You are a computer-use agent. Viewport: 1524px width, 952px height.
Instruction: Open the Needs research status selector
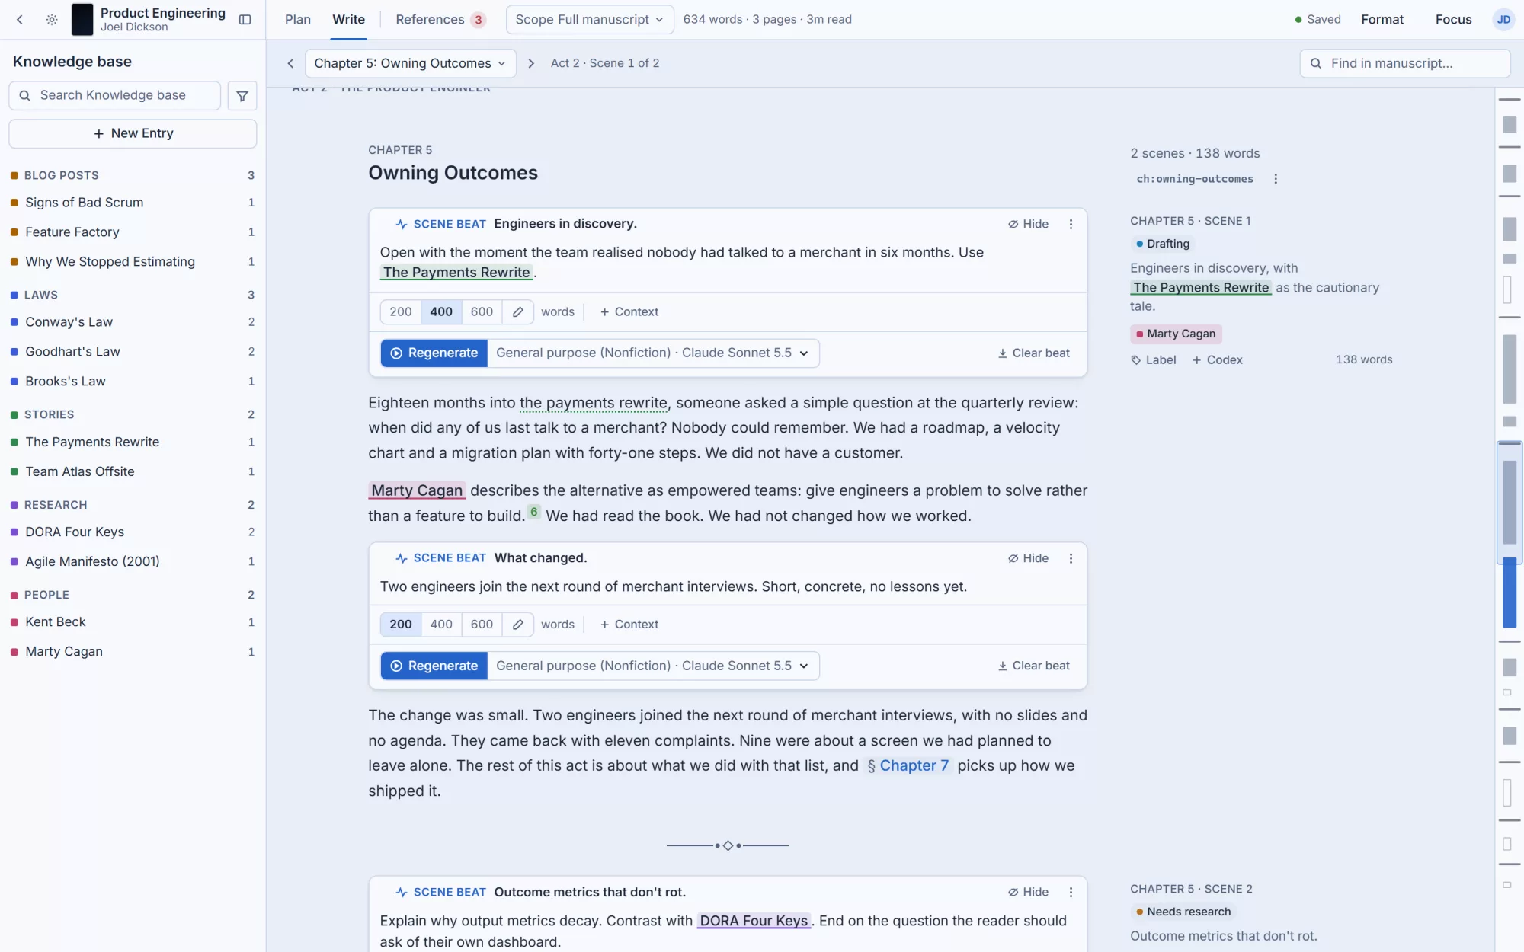point(1183,912)
